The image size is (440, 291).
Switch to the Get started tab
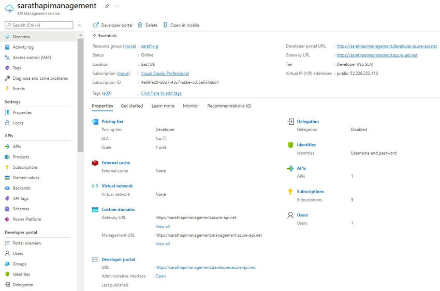[132, 106]
